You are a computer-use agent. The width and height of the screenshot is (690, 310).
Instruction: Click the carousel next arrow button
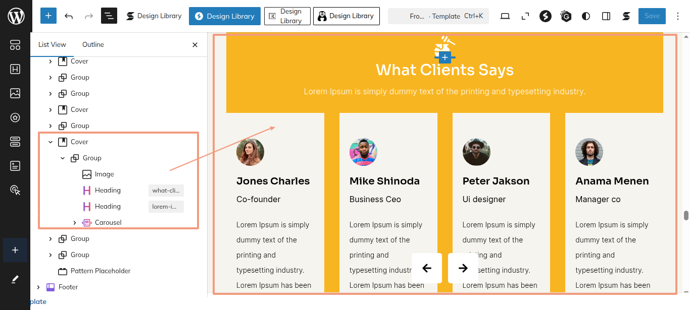click(x=463, y=268)
